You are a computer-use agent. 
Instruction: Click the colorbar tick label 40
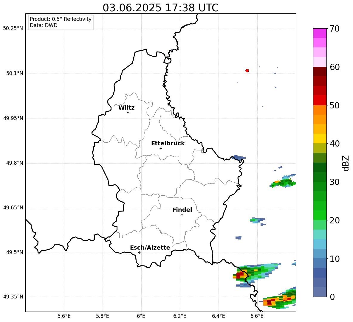335,144
